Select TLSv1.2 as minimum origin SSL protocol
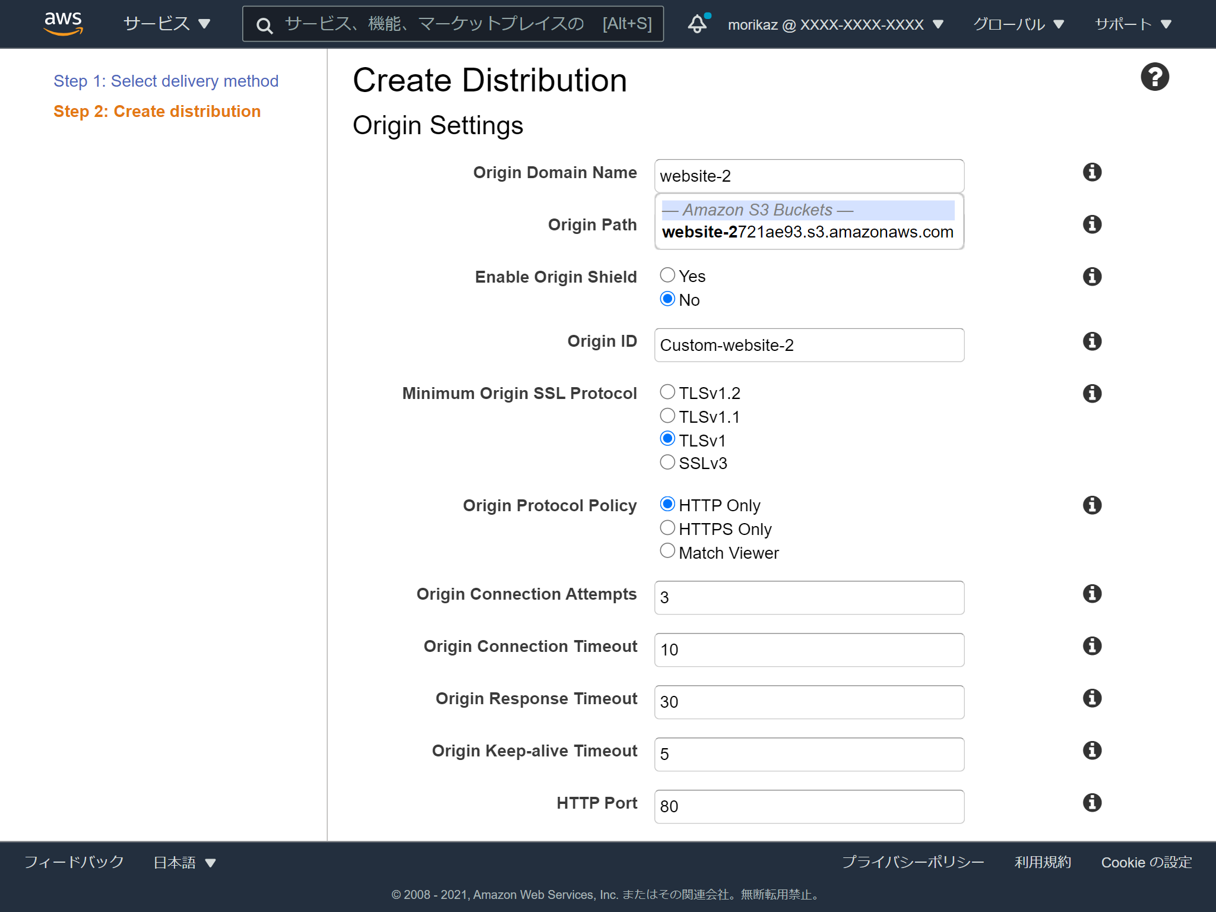Screen dimensions: 1216x912 point(667,391)
